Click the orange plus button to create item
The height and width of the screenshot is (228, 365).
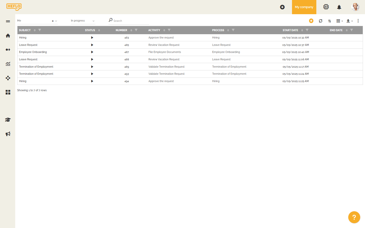[x=311, y=21]
